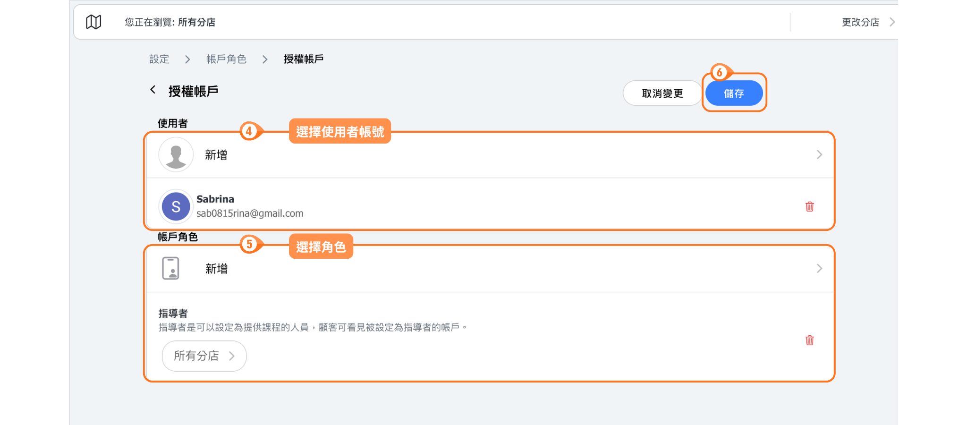Open 更改分店 to switch branch
967x425 pixels.
[x=867, y=22]
